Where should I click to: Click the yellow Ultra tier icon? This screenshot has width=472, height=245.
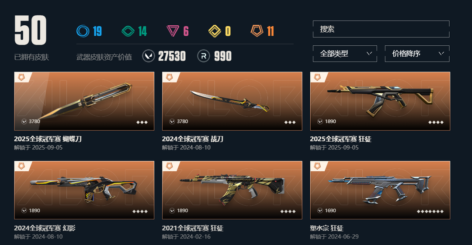pos(215,31)
